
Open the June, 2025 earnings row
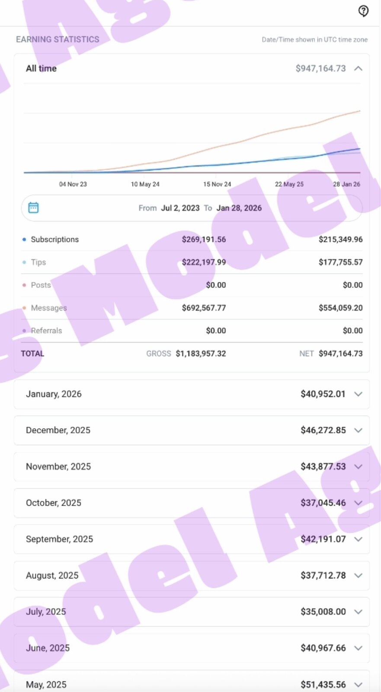point(358,648)
